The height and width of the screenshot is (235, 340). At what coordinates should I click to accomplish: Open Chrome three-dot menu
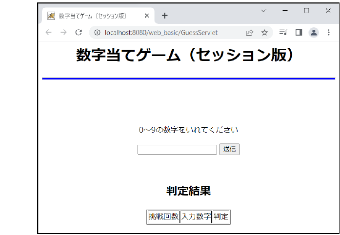[329, 33]
